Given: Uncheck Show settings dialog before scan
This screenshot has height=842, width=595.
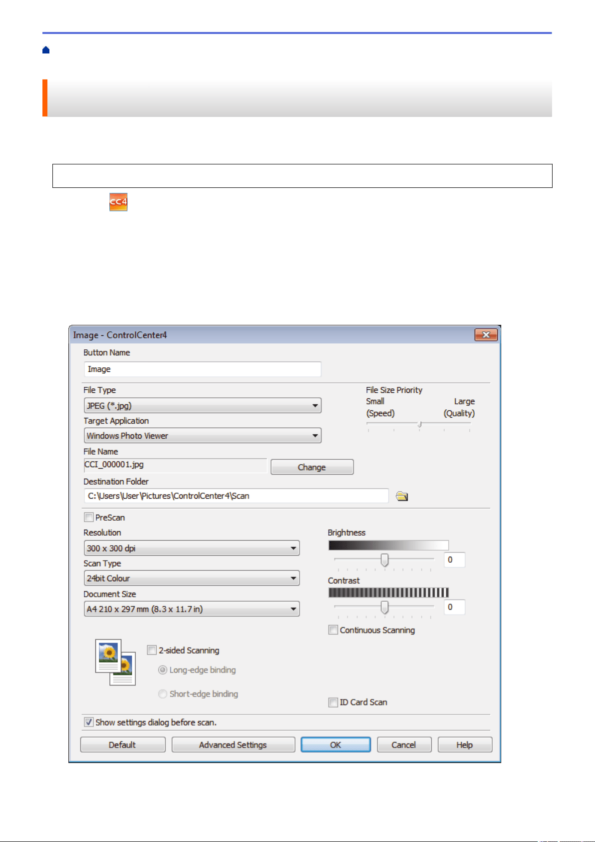Looking at the screenshot, I should 89,722.
